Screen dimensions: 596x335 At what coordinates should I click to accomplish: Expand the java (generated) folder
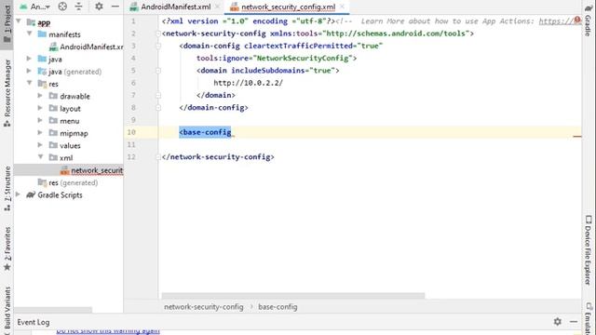pos(29,71)
